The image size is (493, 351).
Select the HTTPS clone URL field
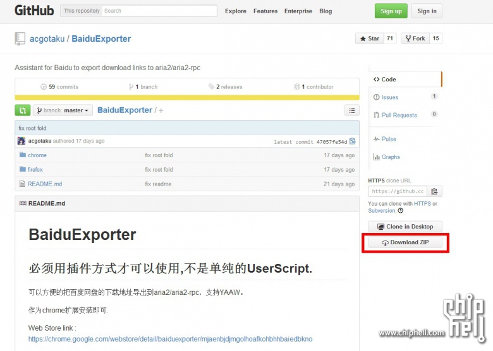(398, 191)
